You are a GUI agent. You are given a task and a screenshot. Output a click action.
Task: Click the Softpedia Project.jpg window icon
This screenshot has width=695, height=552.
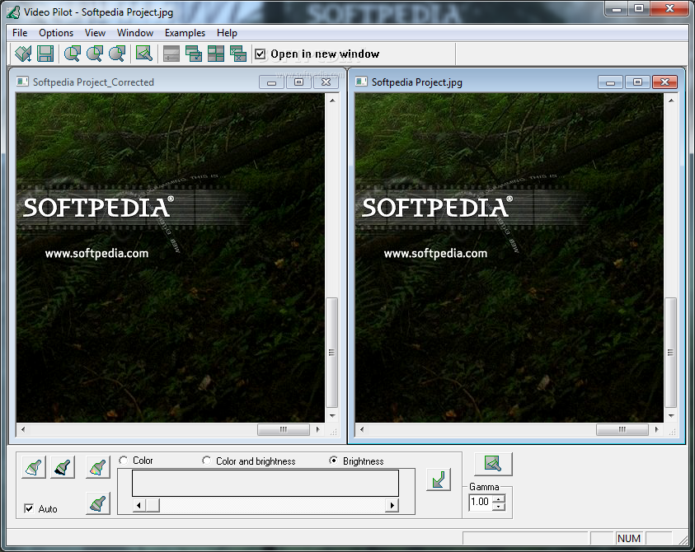point(361,82)
